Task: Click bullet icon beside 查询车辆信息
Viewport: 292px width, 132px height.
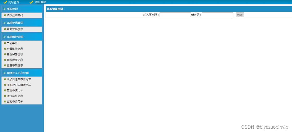Action: [x=5, y=29]
